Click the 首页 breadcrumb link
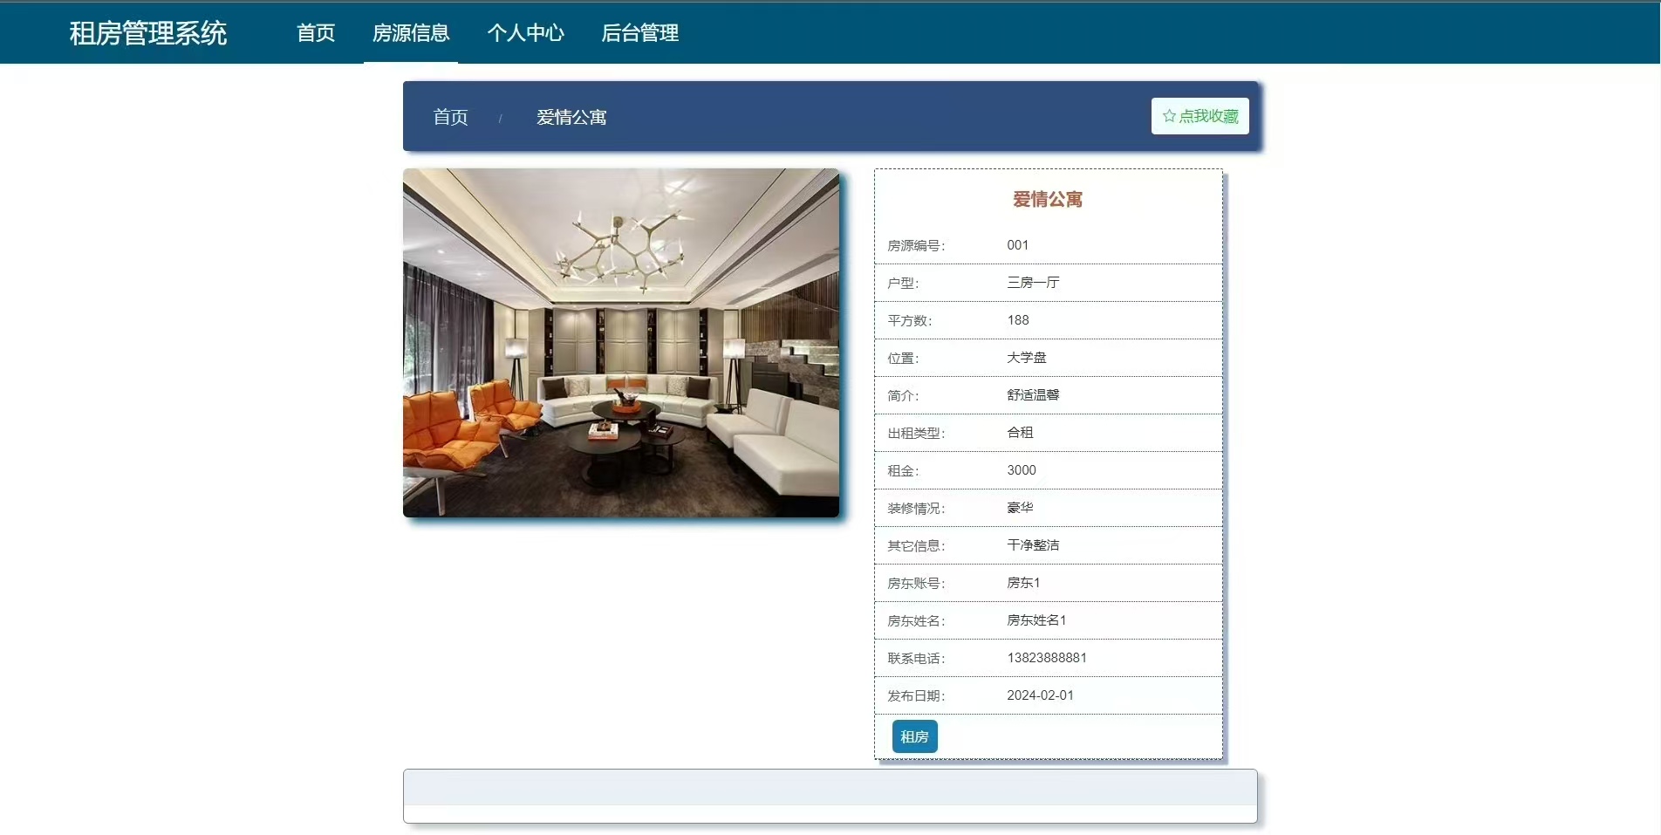The width and height of the screenshot is (1661, 835). [x=451, y=117]
